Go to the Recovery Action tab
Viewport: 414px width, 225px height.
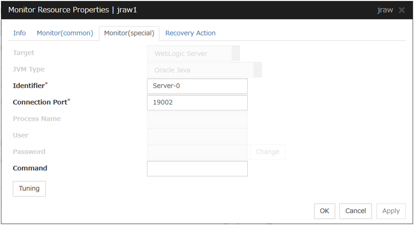[x=191, y=33]
